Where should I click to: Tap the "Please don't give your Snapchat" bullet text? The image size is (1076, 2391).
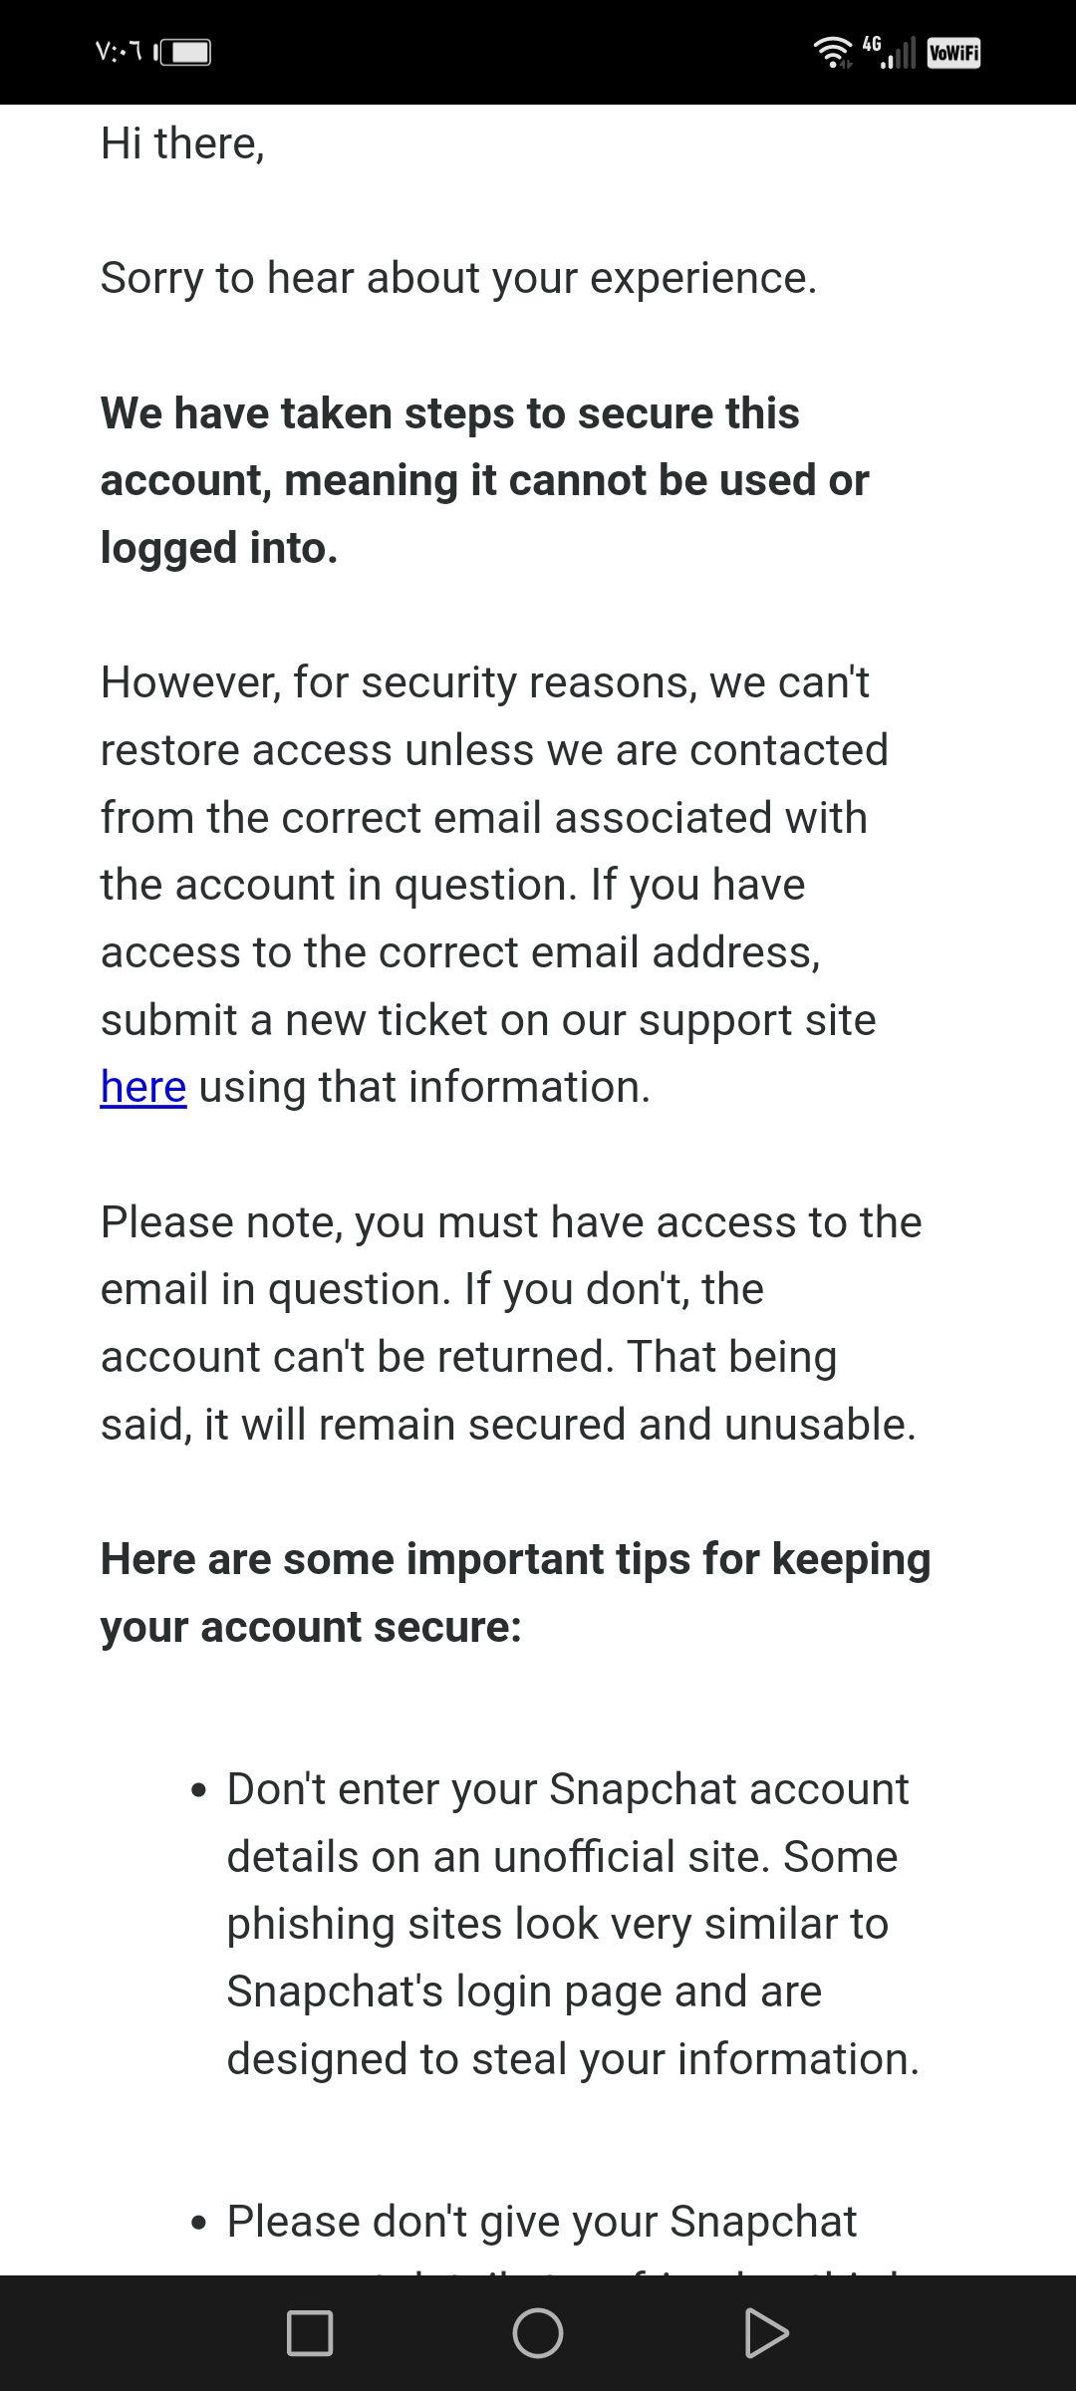point(542,2222)
